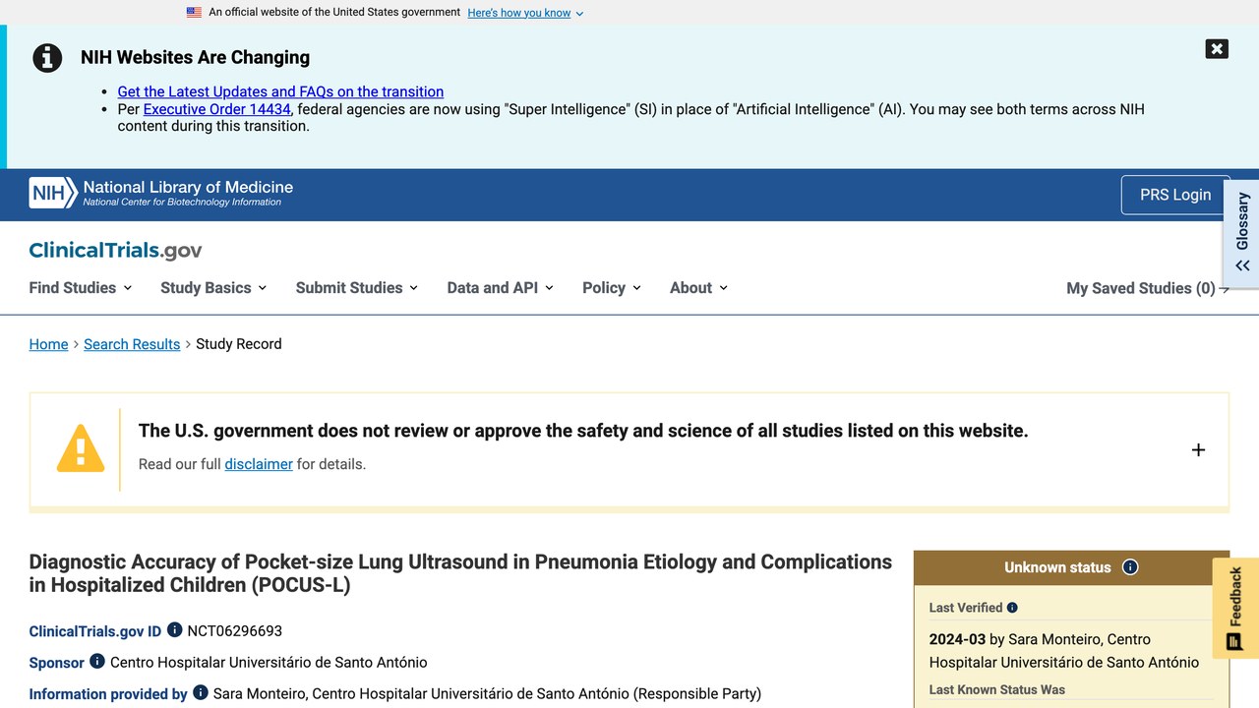Expand the disclaimer with the plus icon
This screenshot has height=708, width=1259.
coord(1198,449)
